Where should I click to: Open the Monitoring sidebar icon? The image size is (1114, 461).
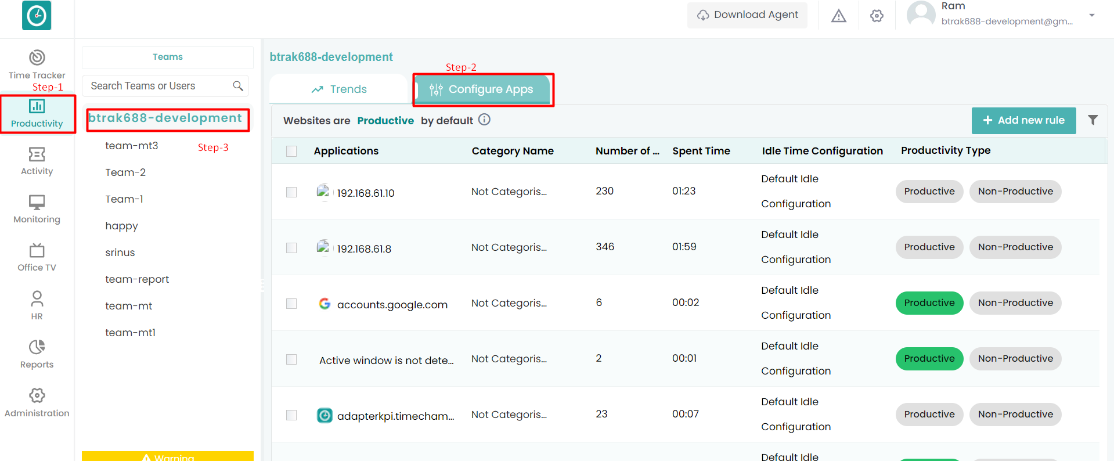(37, 203)
